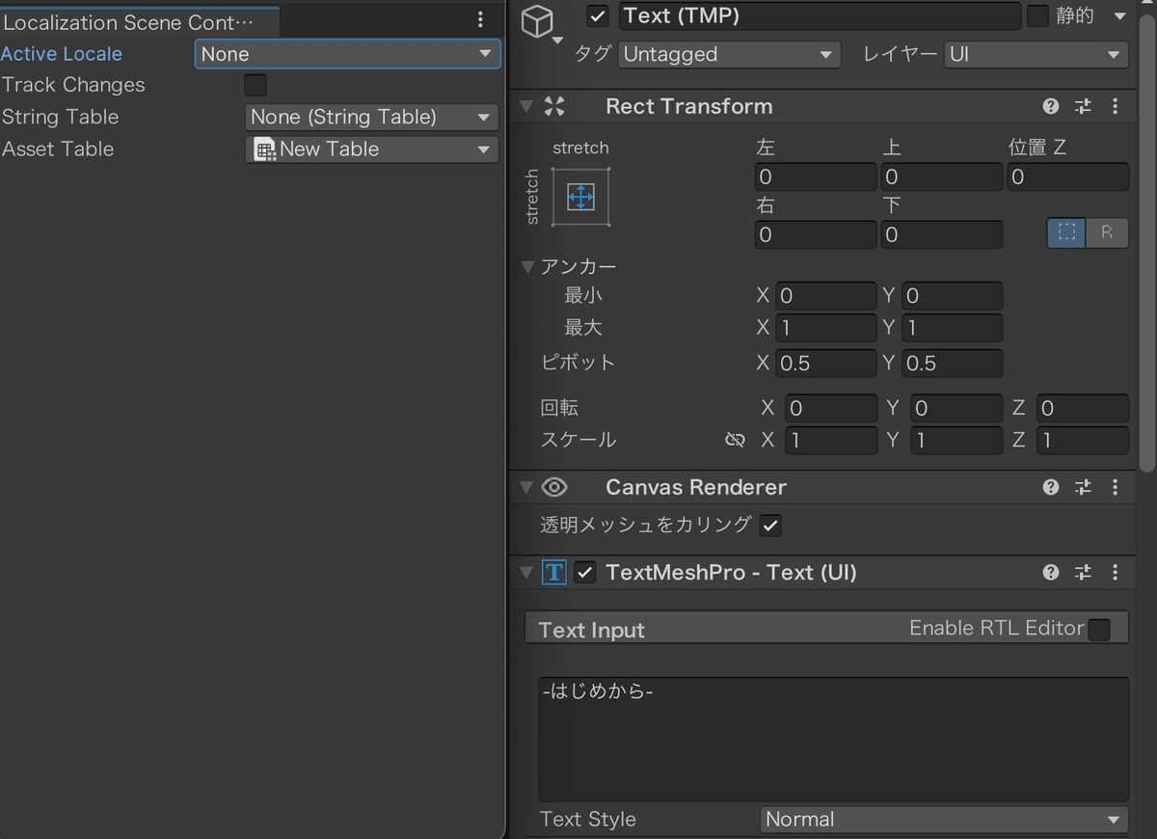Open the Asset Table New Table dropdown

click(x=371, y=149)
